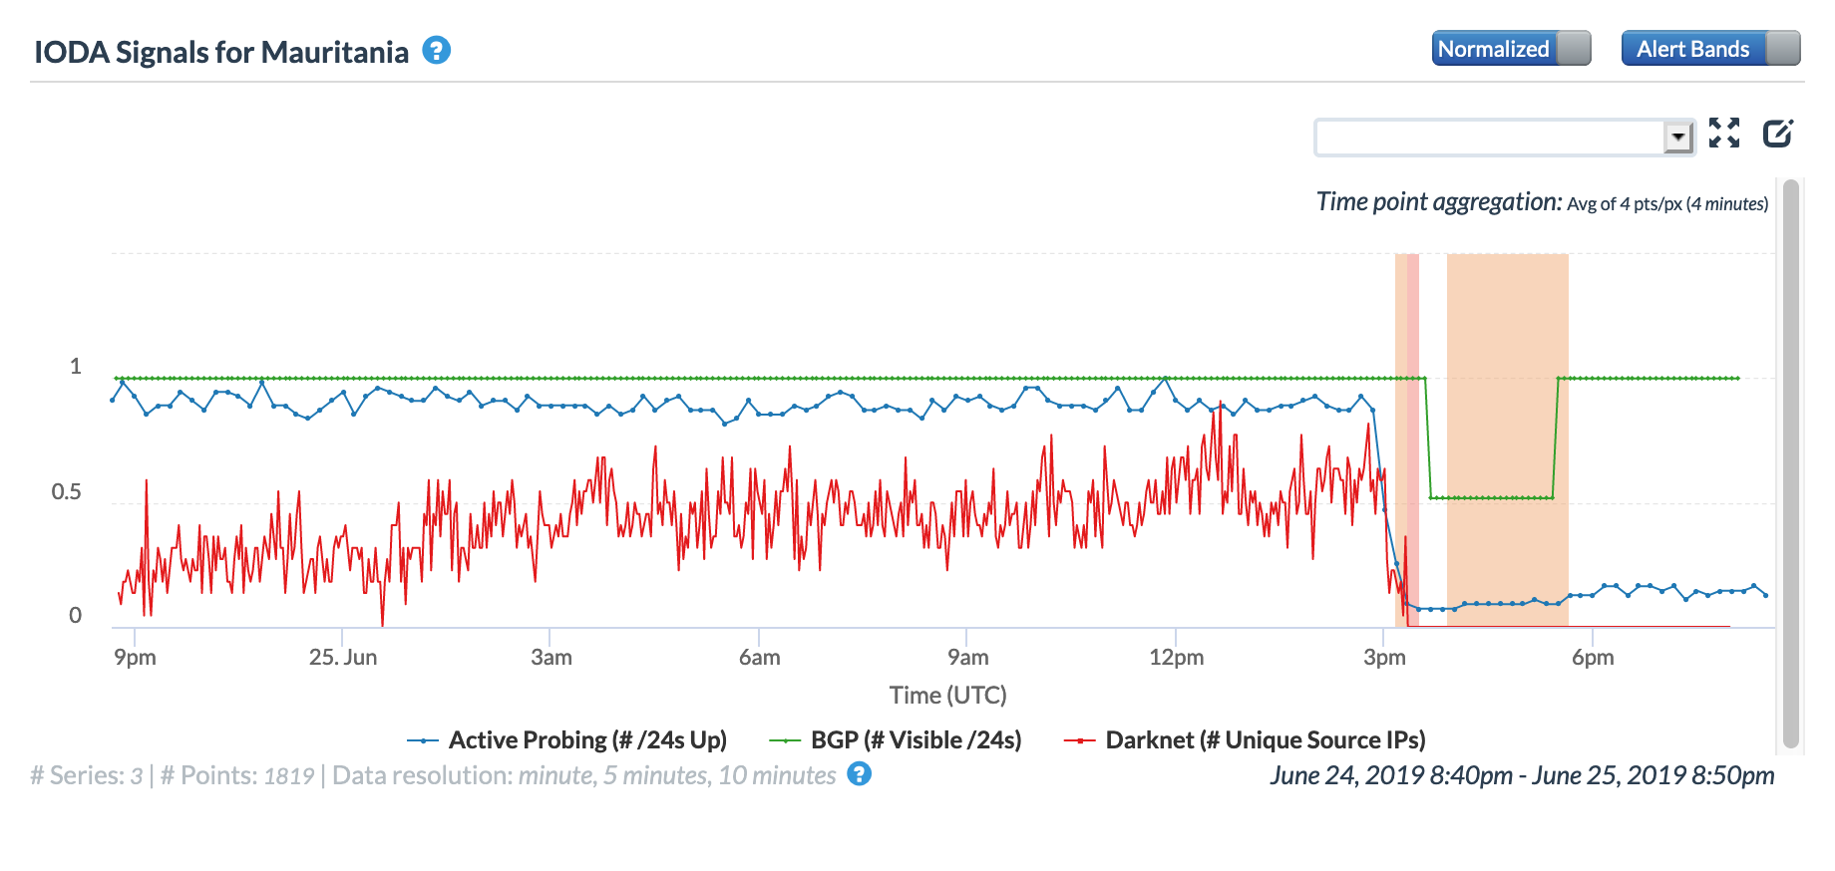Click the date range text below chart
The image size is (1835, 871).
click(x=1522, y=775)
